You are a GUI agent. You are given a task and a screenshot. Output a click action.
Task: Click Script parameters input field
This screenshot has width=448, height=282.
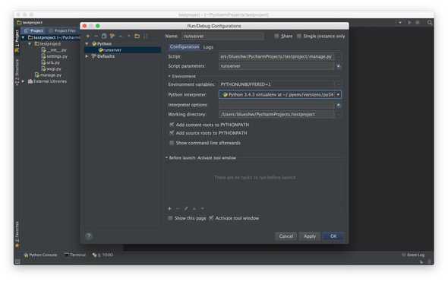276,66
